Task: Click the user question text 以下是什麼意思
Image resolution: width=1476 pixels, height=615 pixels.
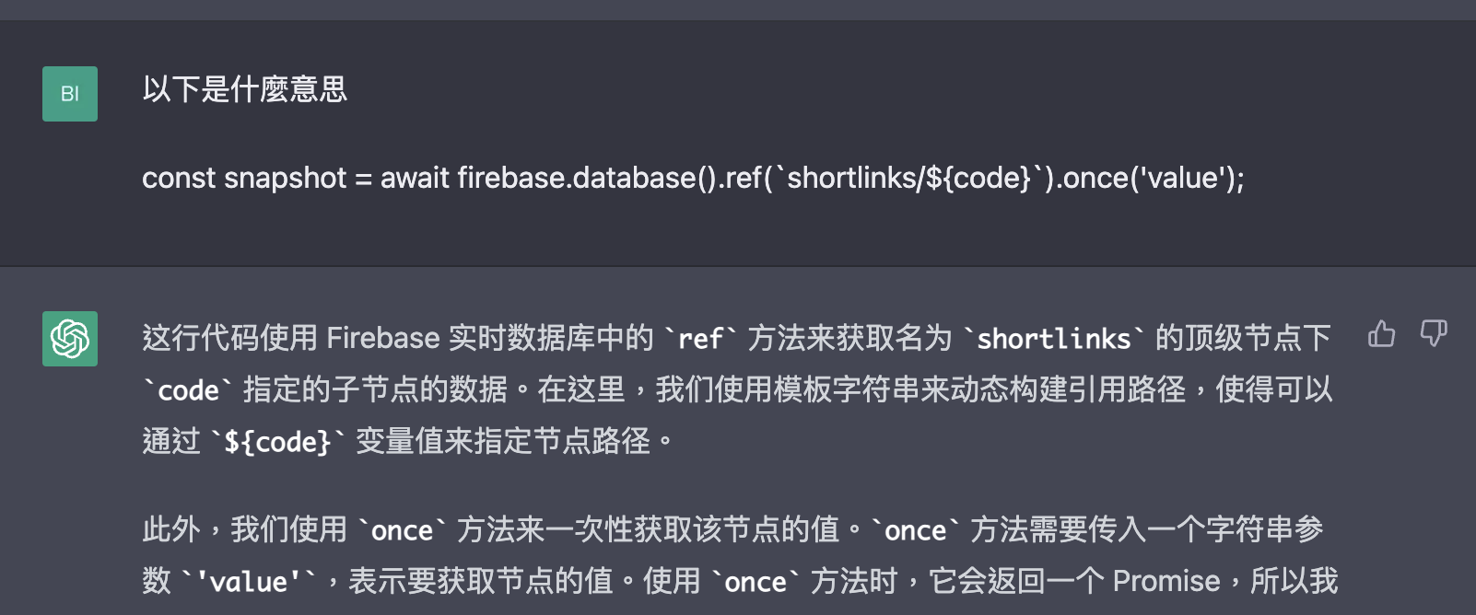Action: (x=244, y=89)
